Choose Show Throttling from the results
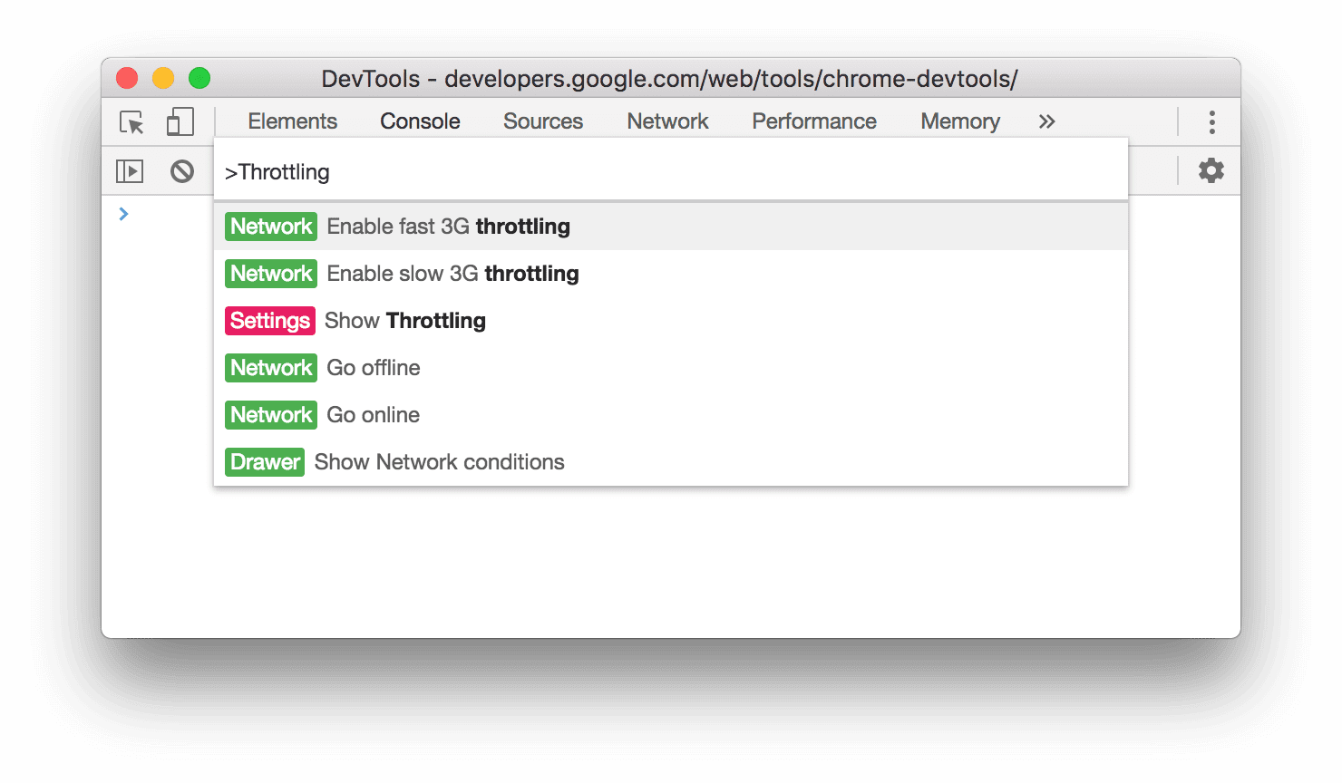Screen dimensions: 1342x783 click(405, 321)
